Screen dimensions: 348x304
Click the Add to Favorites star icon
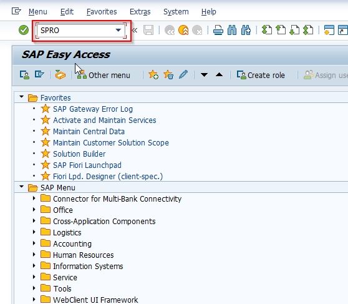pos(153,75)
